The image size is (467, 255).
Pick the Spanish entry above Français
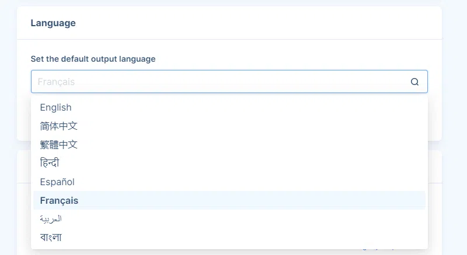[57, 182]
